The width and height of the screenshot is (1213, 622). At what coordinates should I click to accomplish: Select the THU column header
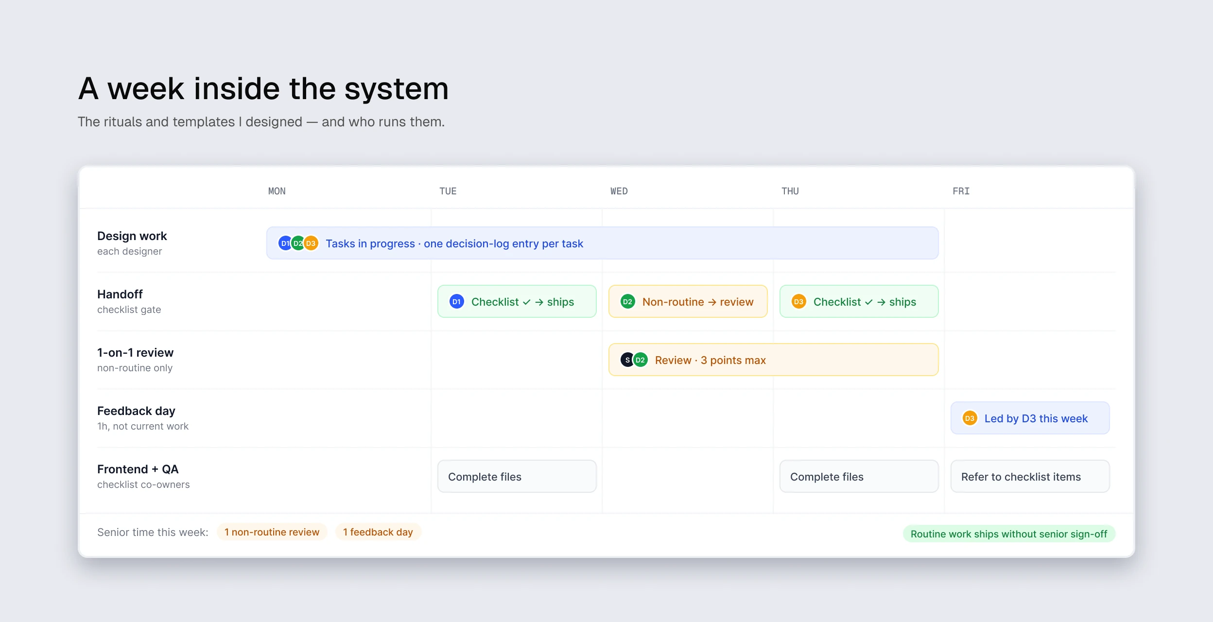(790, 191)
